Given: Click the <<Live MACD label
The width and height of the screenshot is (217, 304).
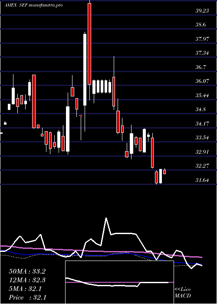Looking at the screenshot, I should tap(183, 293).
